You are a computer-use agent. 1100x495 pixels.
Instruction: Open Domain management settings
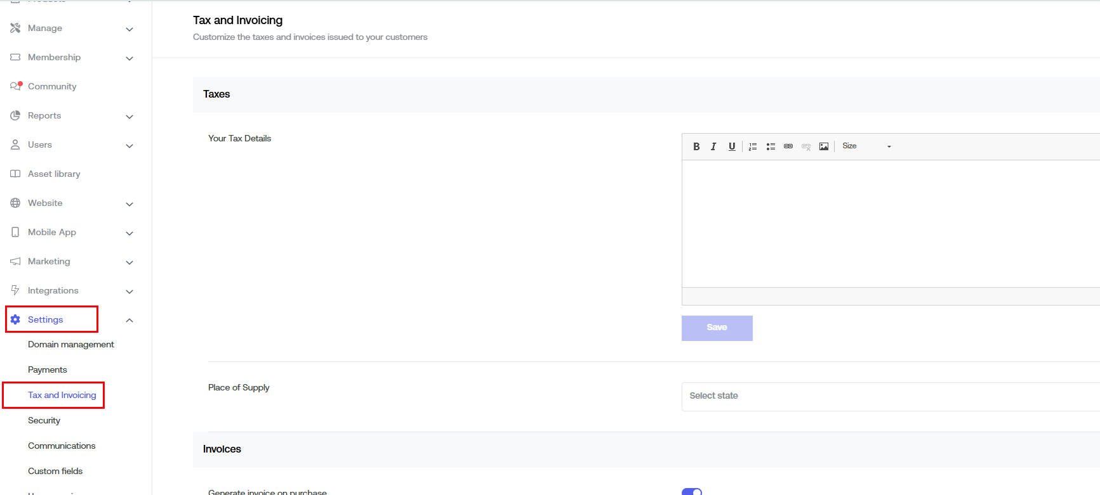[x=71, y=344]
